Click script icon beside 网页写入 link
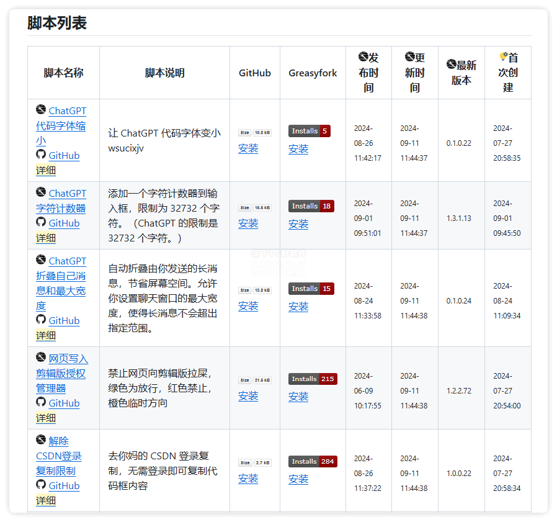Image resolution: width=557 pixels, height=522 pixels. [x=41, y=357]
